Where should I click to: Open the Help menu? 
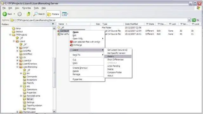click(x=43, y=8)
